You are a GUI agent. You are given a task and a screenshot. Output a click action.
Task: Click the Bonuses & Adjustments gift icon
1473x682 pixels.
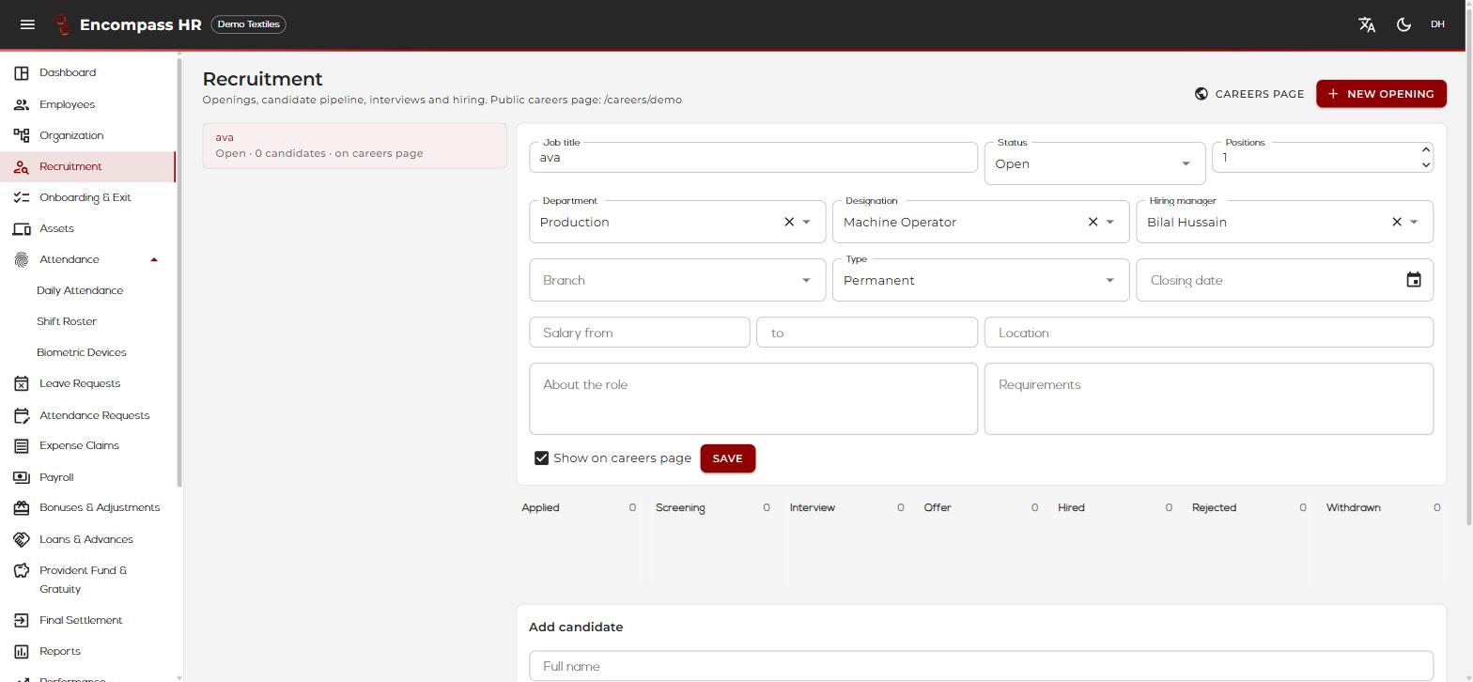22,507
